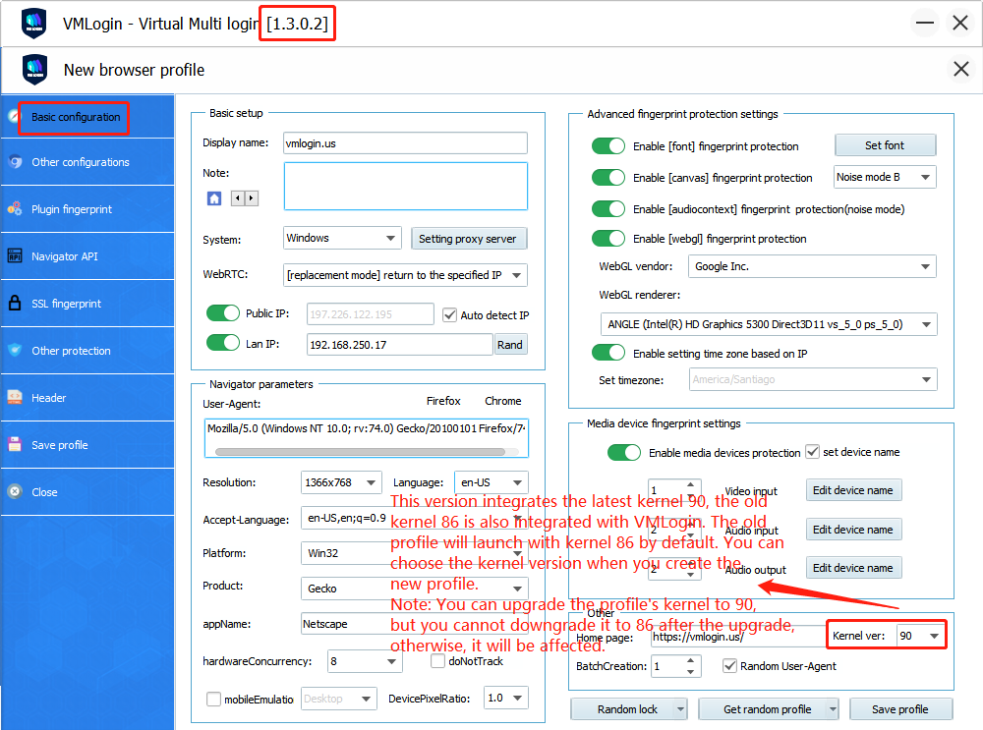Click the Other protection shield icon
Viewport: 983px width, 730px height.
click(x=15, y=351)
